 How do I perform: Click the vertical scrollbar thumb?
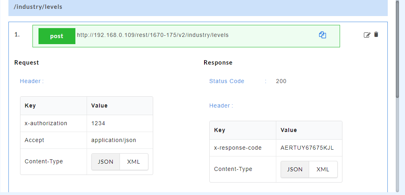pyautogui.click(x=397, y=48)
